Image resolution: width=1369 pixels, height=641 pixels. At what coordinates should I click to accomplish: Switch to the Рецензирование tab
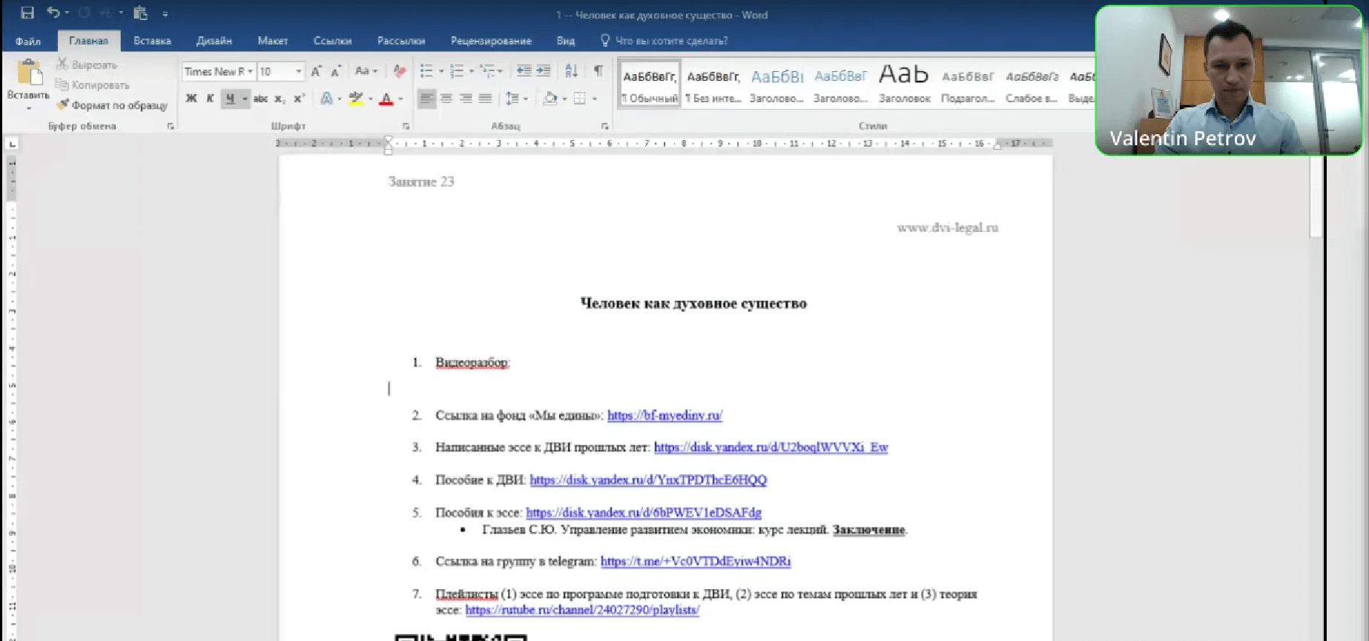pyautogui.click(x=491, y=41)
